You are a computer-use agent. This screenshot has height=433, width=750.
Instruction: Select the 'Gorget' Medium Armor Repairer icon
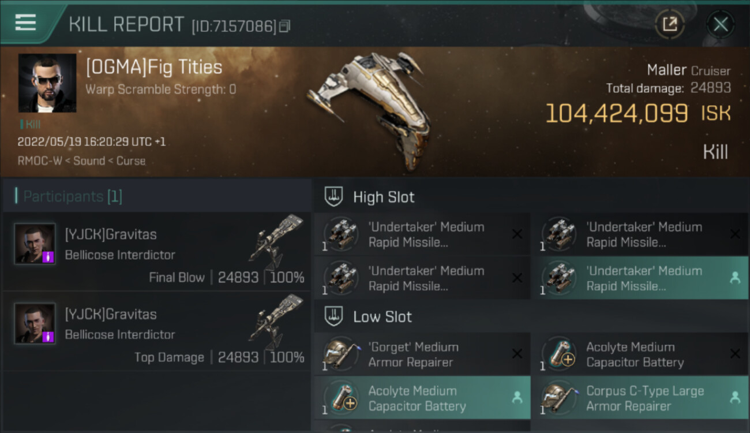(341, 354)
